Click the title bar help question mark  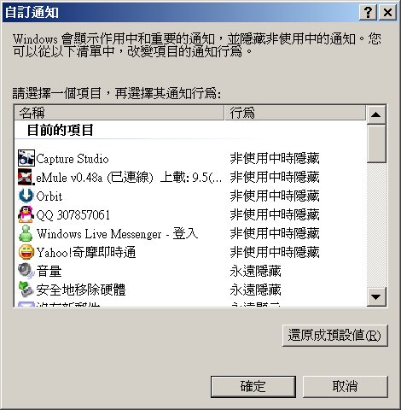368,13
